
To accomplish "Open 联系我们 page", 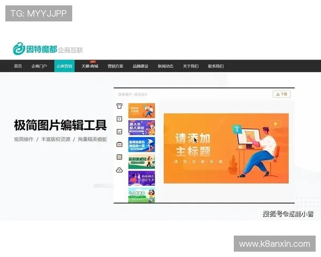I will 216,66.
